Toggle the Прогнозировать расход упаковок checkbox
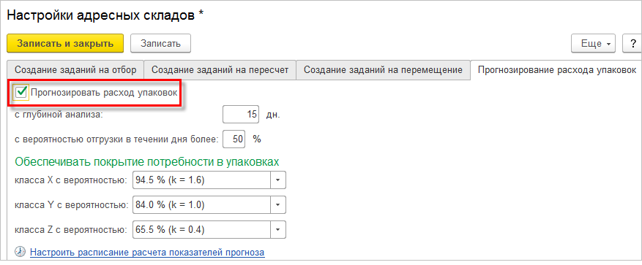The height and width of the screenshot is (265, 642). (x=20, y=92)
